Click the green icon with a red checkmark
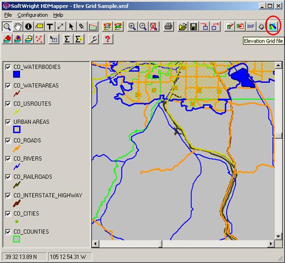Viewport: 285px width, 263px height. (230, 27)
